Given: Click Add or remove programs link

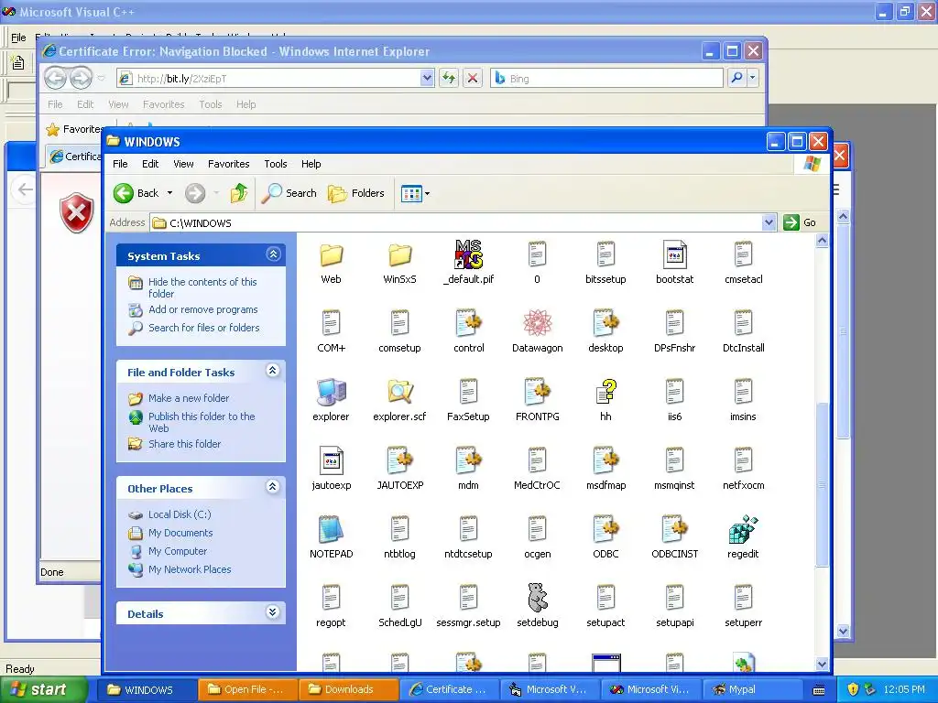Looking at the screenshot, I should [x=202, y=309].
